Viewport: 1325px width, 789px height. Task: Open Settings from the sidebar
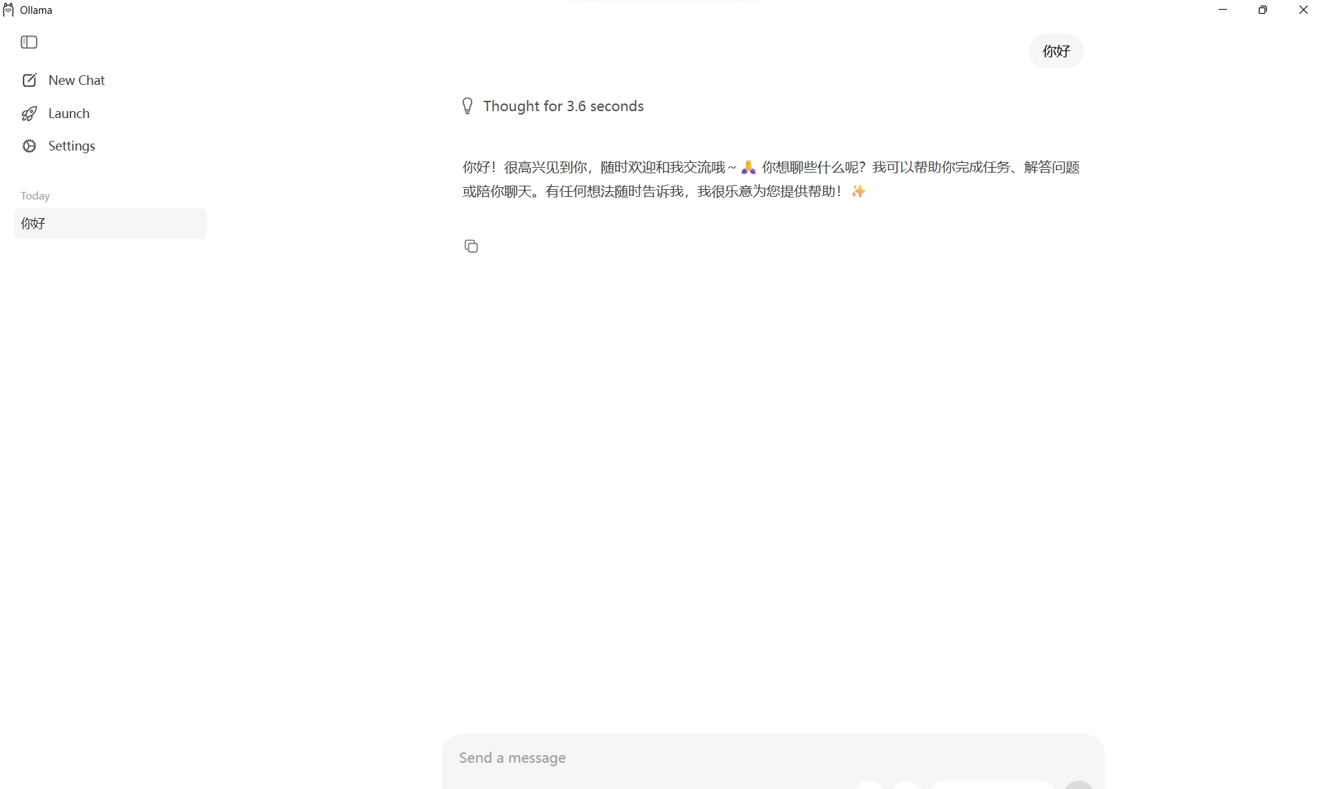coord(59,146)
